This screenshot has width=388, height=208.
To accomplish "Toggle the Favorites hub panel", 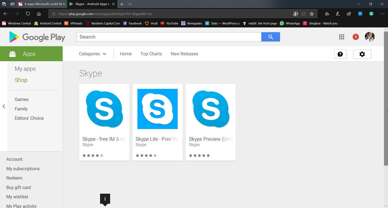I will pyautogui.click(x=327, y=14).
